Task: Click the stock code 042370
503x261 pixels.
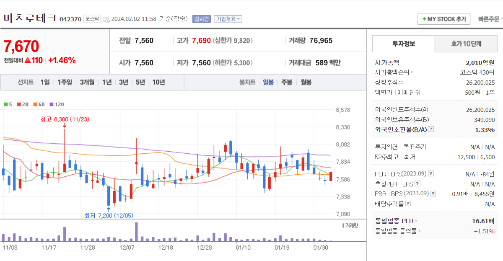Action: [70, 19]
